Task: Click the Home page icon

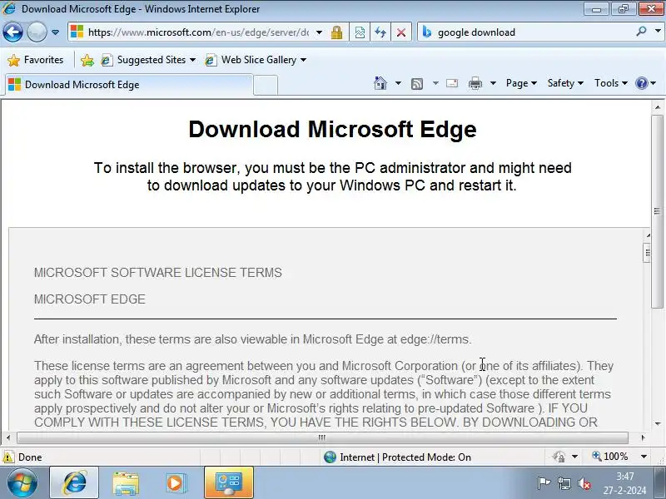Action: click(x=380, y=83)
